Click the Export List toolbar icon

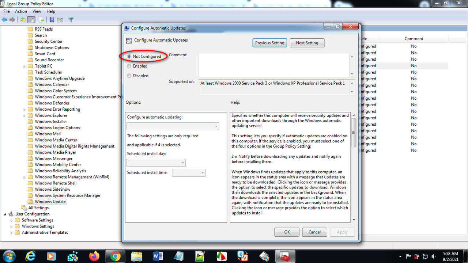pos(41,20)
